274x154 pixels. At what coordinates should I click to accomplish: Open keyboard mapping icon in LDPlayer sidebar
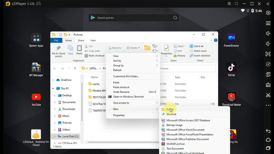[268, 23]
